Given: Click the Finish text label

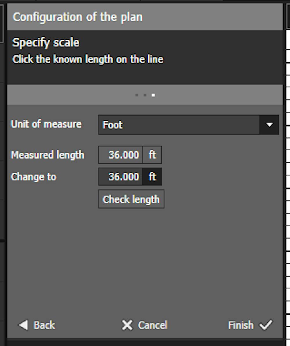Looking at the screenshot, I should pos(241,325).
